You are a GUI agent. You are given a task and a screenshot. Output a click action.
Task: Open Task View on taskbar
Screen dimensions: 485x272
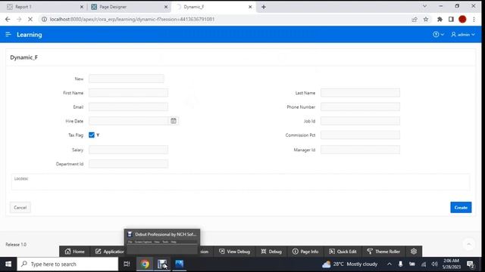127,264
